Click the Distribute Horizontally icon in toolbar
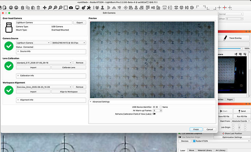The image size is (251, 152). click(187, 8)
